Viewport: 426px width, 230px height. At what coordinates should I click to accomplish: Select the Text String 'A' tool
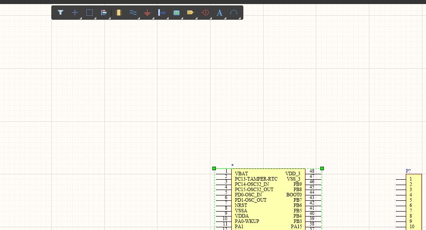(x=220, y=13)
